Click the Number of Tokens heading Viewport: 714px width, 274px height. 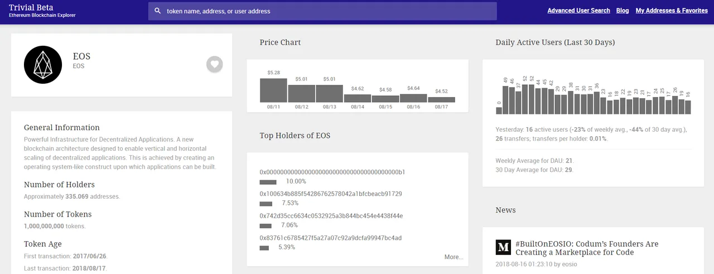pyautogui.click(x=57, y=214)
